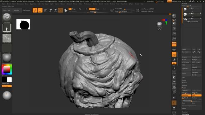Toggle Zsub mode
Screen dimensions: 205x115
(x=98, y=9)
